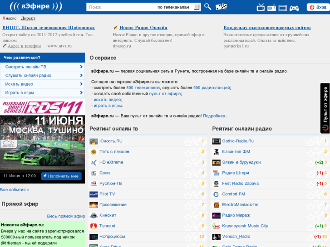Open the TV icon in header

[x=261, y=7]
